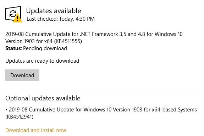Click the horizontal divider above Optional updates
The image size is (204, 136).
tap(101, 90)
